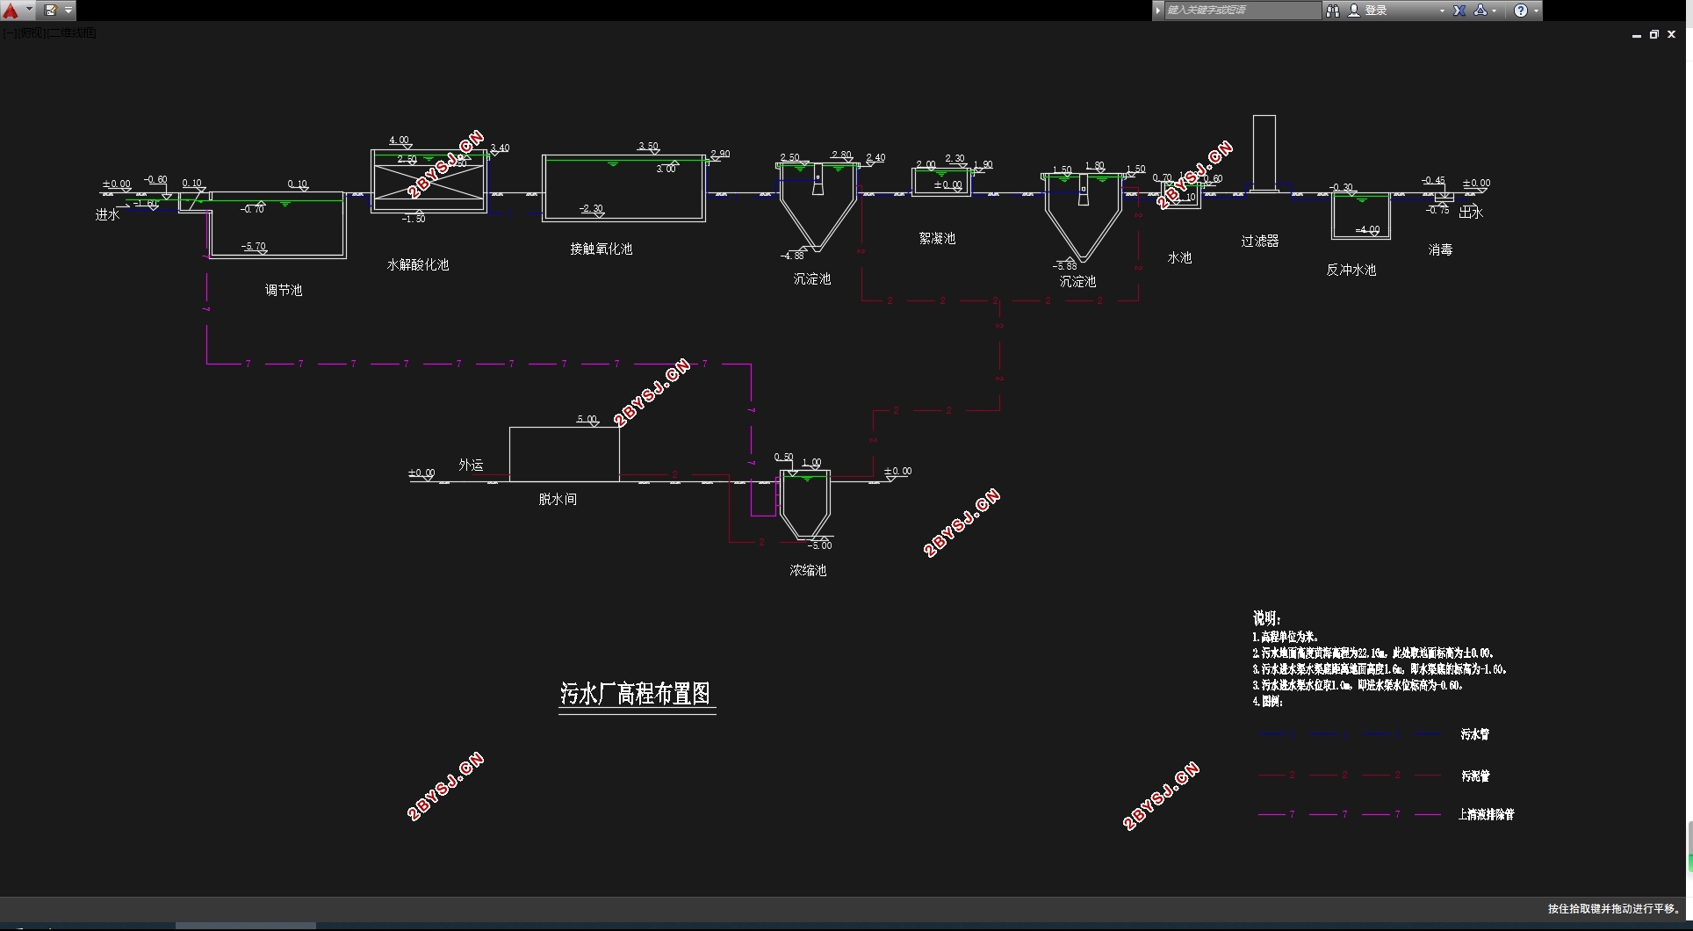
Task: Select the 反冲水池 label
Action: (1351, 270)
